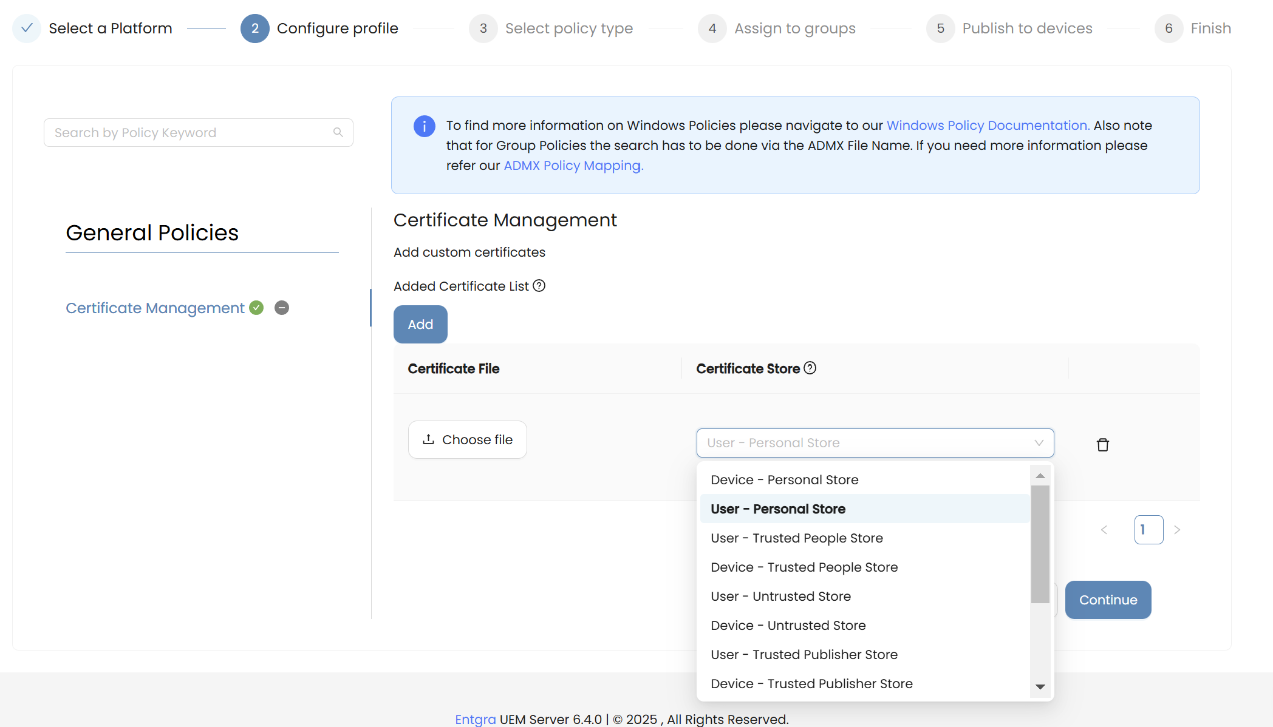Collapse the Certificate Store dropdown chevron

point(1039,443)
